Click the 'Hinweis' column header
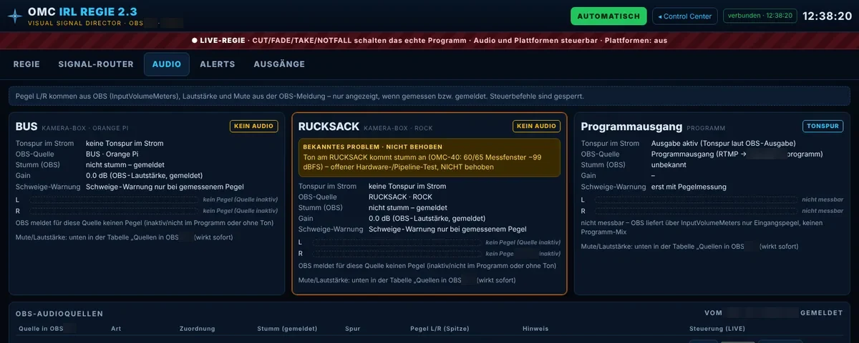 (535, 329)
